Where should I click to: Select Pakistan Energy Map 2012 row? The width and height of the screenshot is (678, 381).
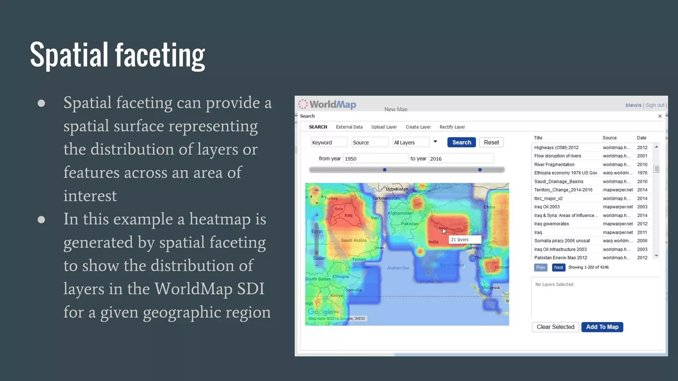592,257
